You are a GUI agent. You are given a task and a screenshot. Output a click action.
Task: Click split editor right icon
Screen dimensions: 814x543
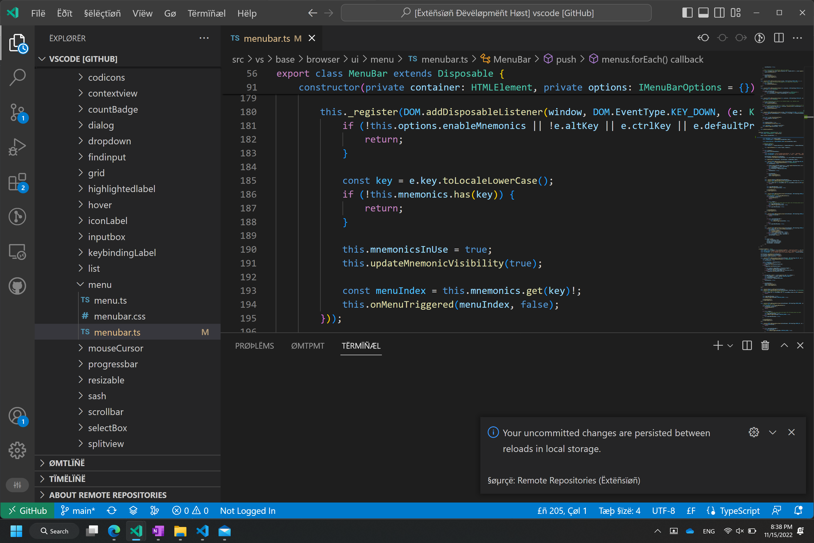(x=779, y=38)
